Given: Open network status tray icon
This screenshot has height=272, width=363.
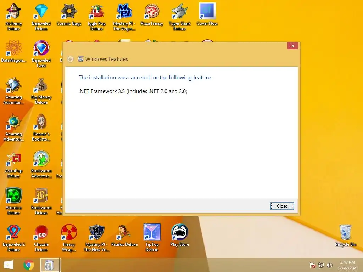Looking at the screenshot, I should click(x=321, y=265).
